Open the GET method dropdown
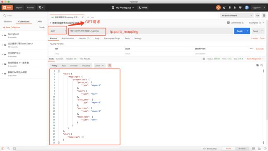 (58, 31)
